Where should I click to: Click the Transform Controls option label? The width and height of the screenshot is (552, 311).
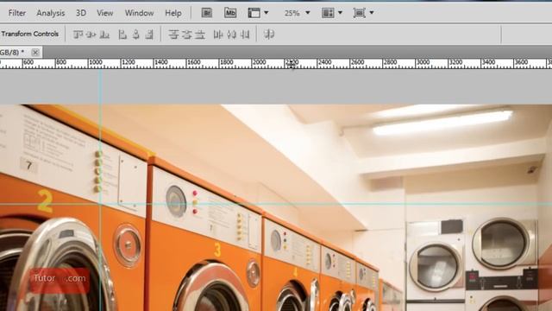30,34
